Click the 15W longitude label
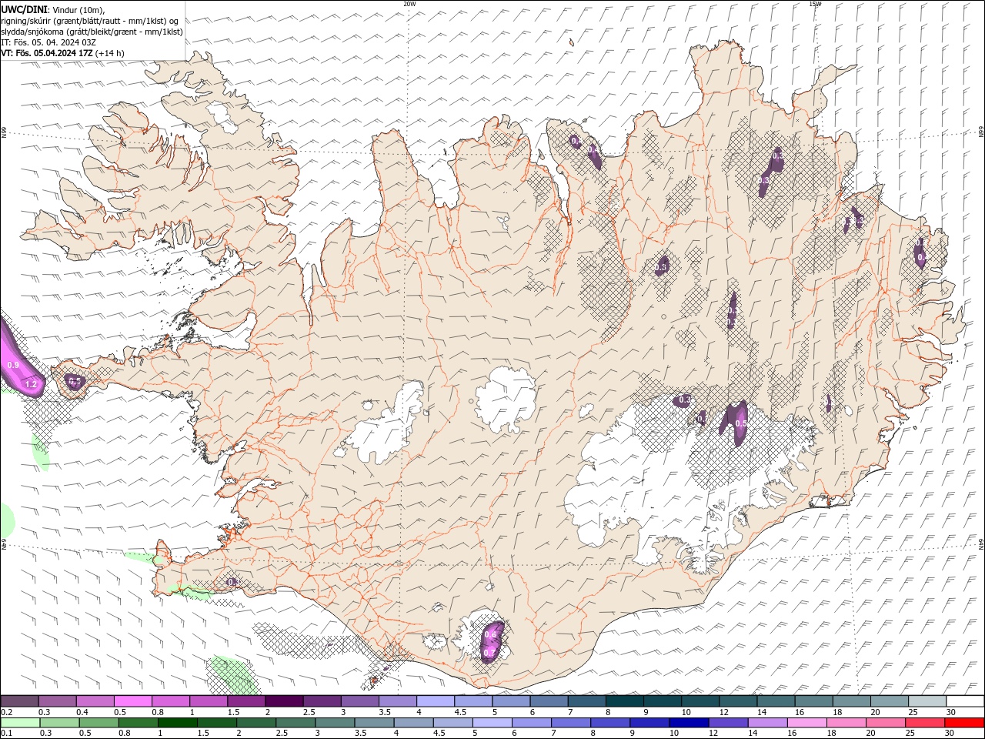 pyautogui.click(x=814, y=4)
